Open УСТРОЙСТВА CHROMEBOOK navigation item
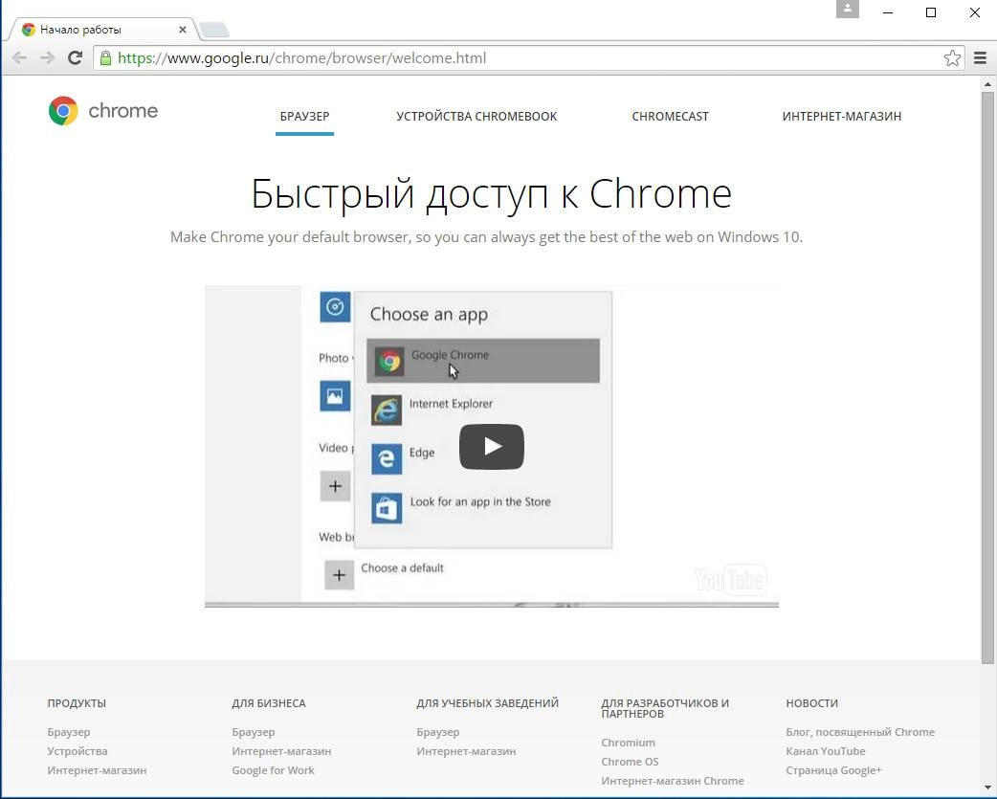 click(476, 117)
